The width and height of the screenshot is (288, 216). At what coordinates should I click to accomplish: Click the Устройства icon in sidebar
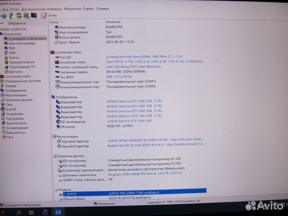(3, 114)
